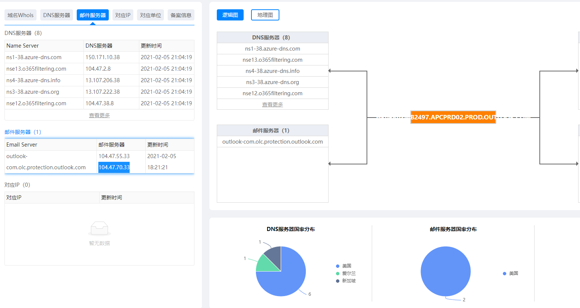Expand 查看更多 in the DNS服务器 graph panel
580x308 pixels.
(272, 104)
